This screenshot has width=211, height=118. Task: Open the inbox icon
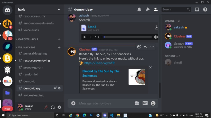(197, 10)
